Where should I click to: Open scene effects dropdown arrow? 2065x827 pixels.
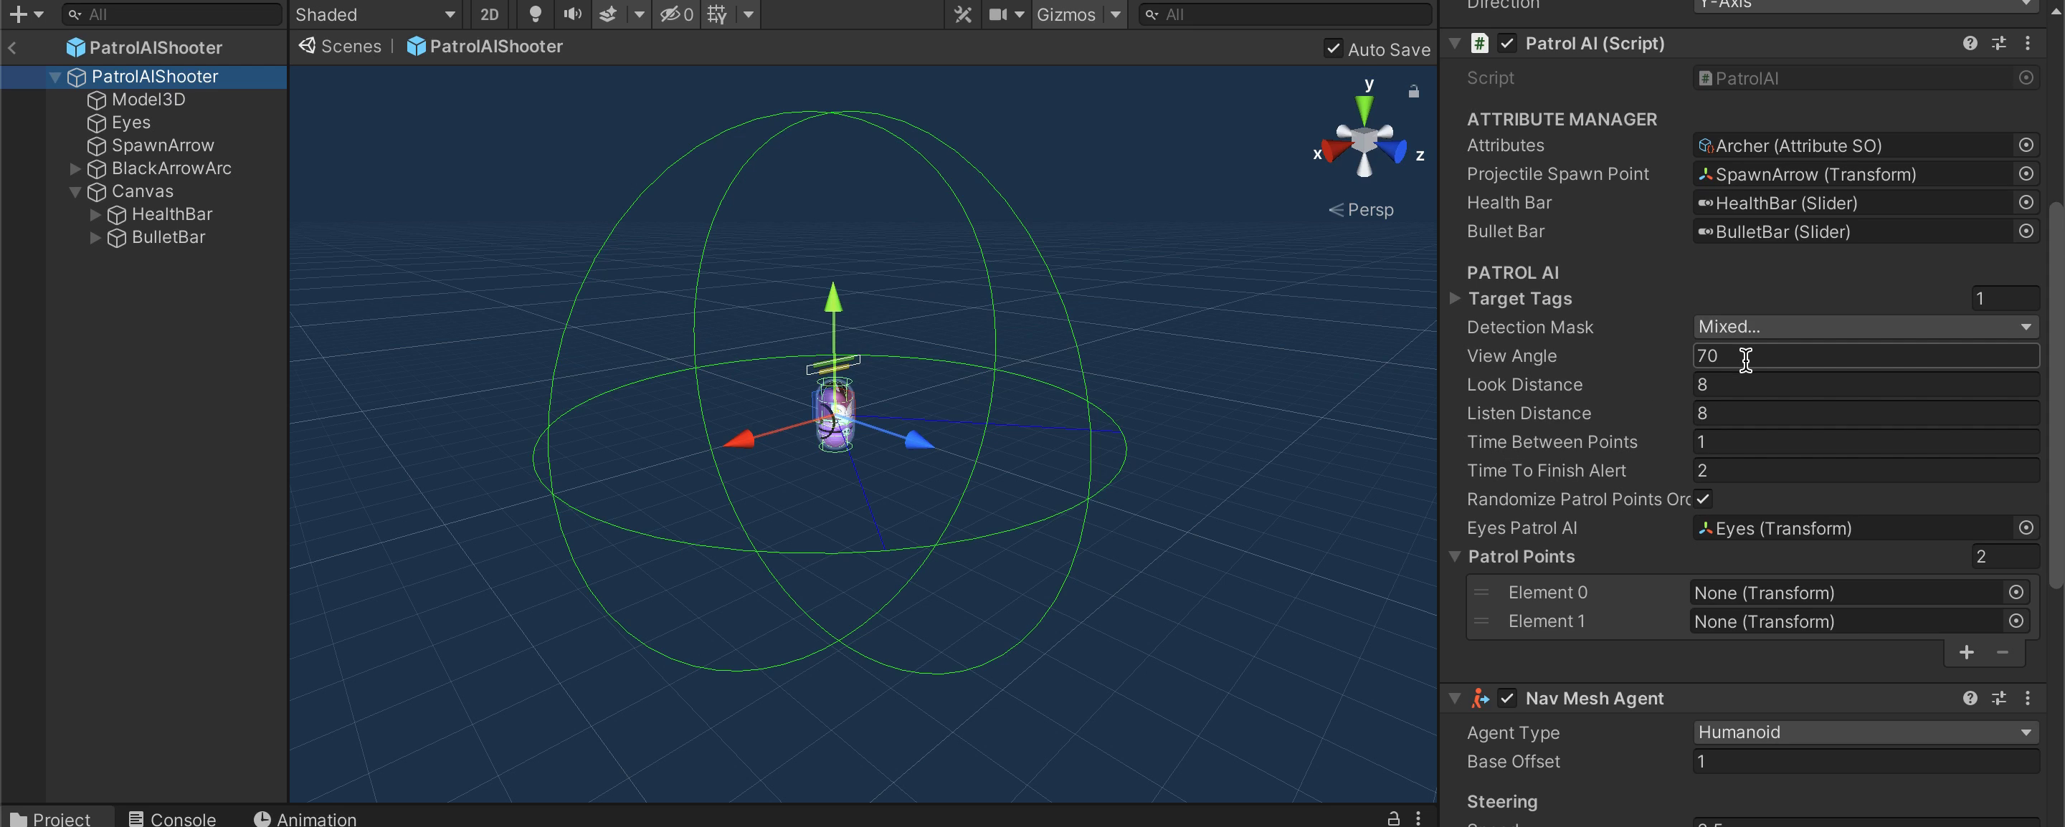click(639, 14)
